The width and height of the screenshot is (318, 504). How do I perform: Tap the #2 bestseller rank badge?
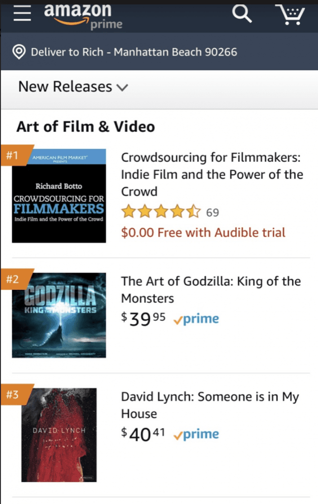[13, 279]
